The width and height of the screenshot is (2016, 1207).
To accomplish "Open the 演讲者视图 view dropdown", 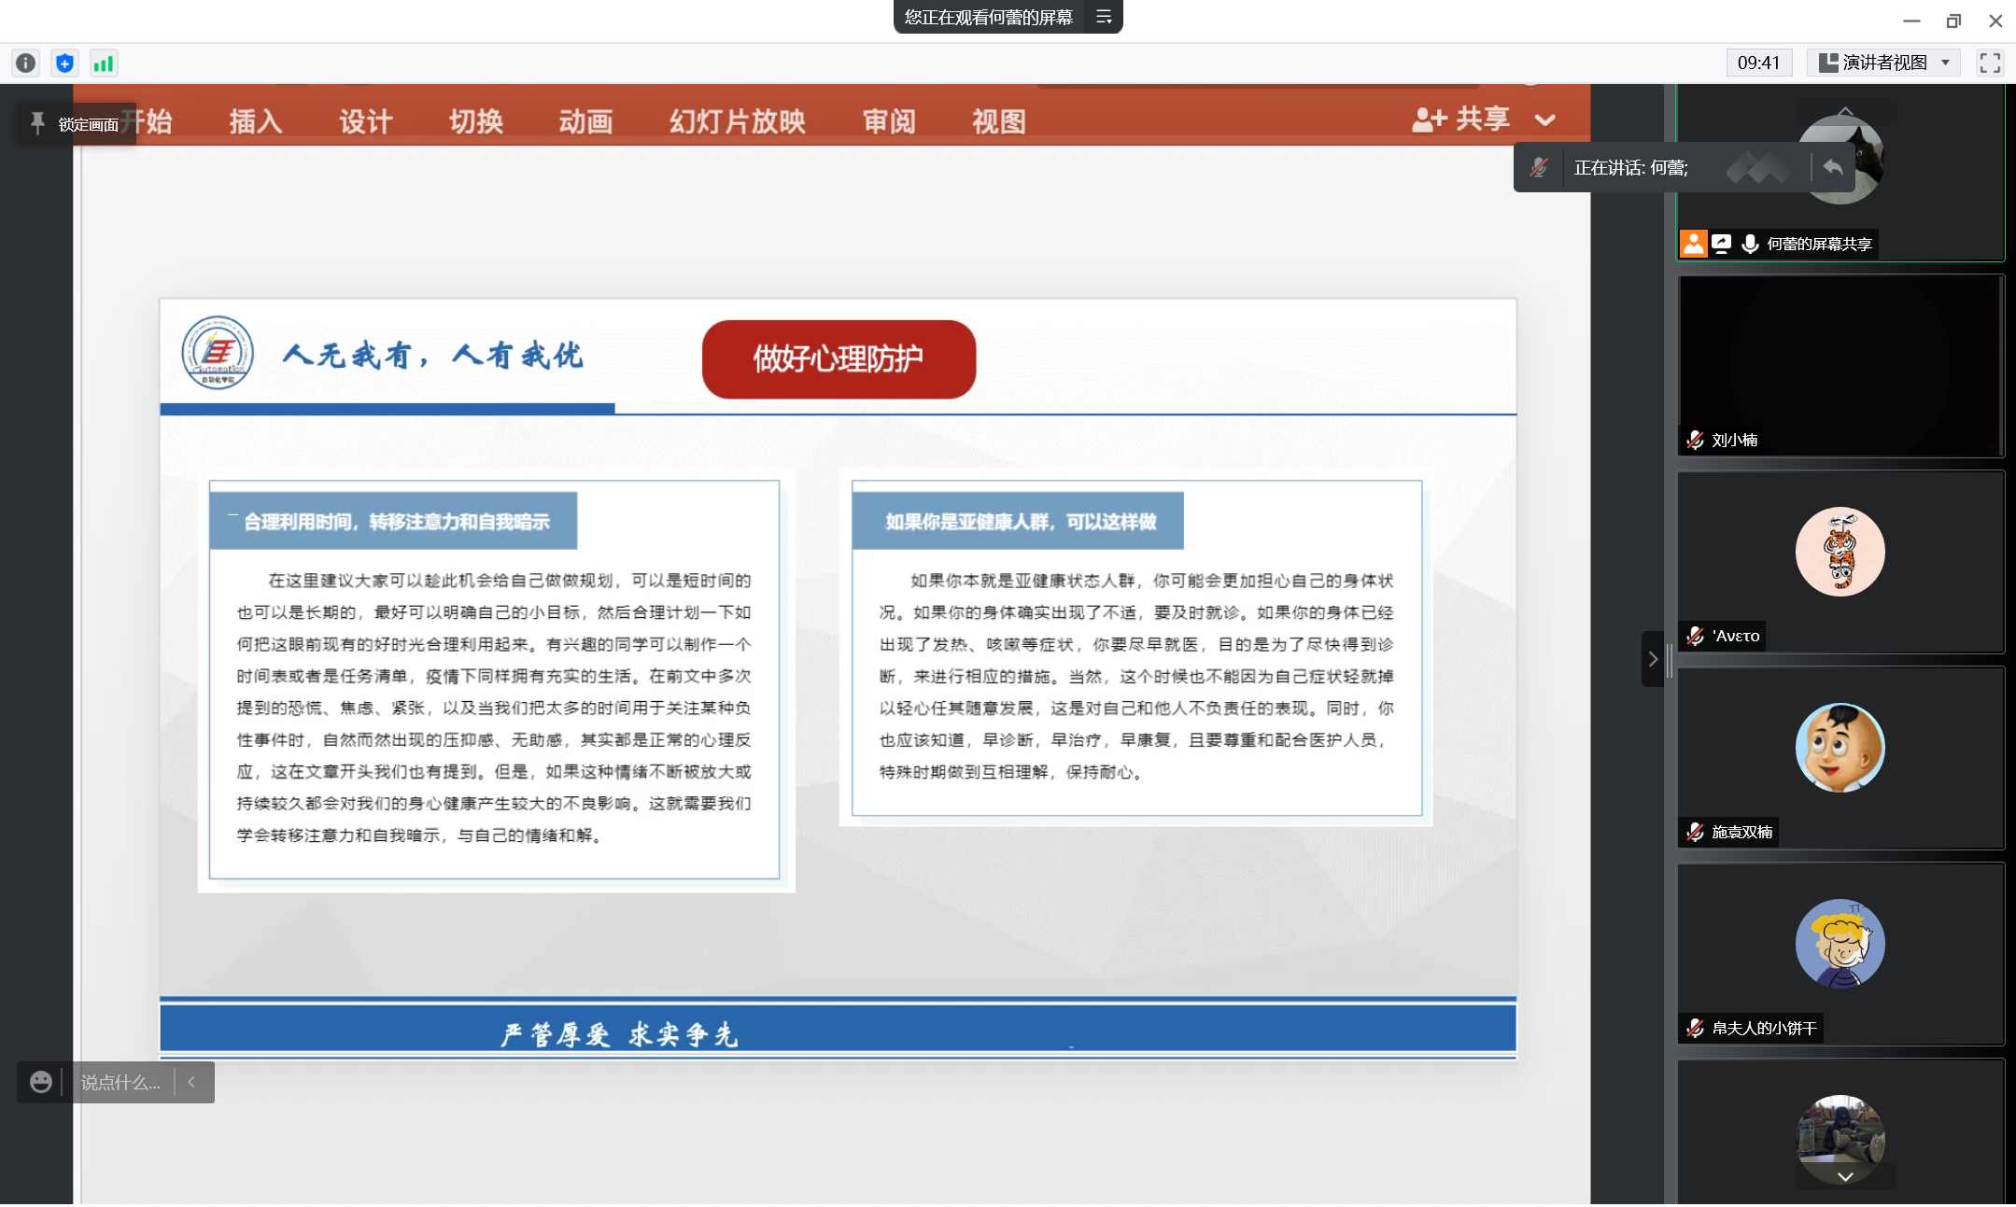I will [x=1883, y=63].
